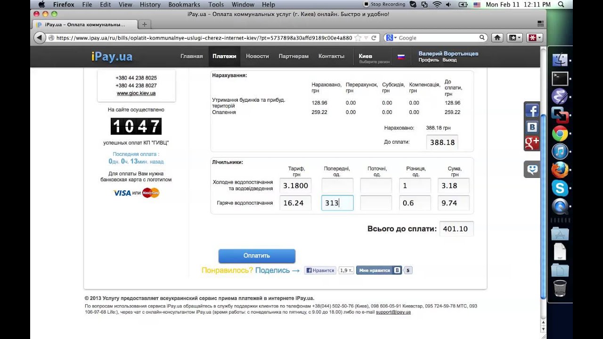
Task: Open the Trash in the Dock
Action: pyautogui.click(x=560, y=288)
